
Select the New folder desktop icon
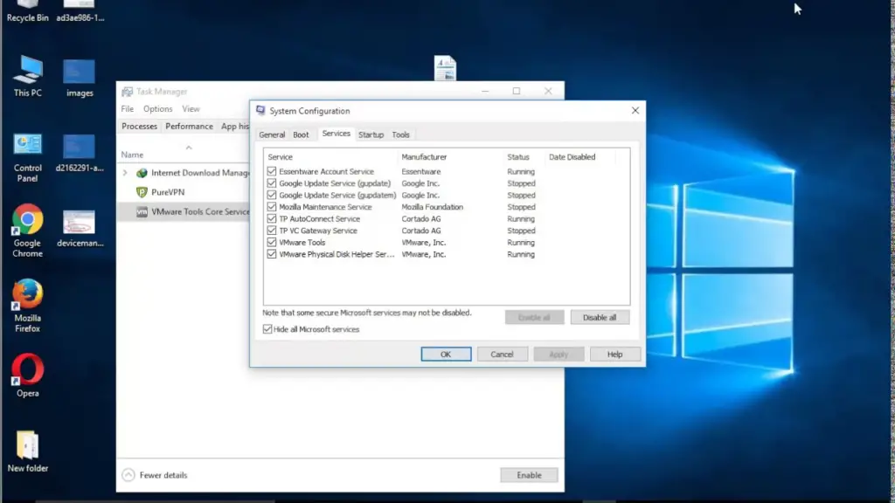27,451
